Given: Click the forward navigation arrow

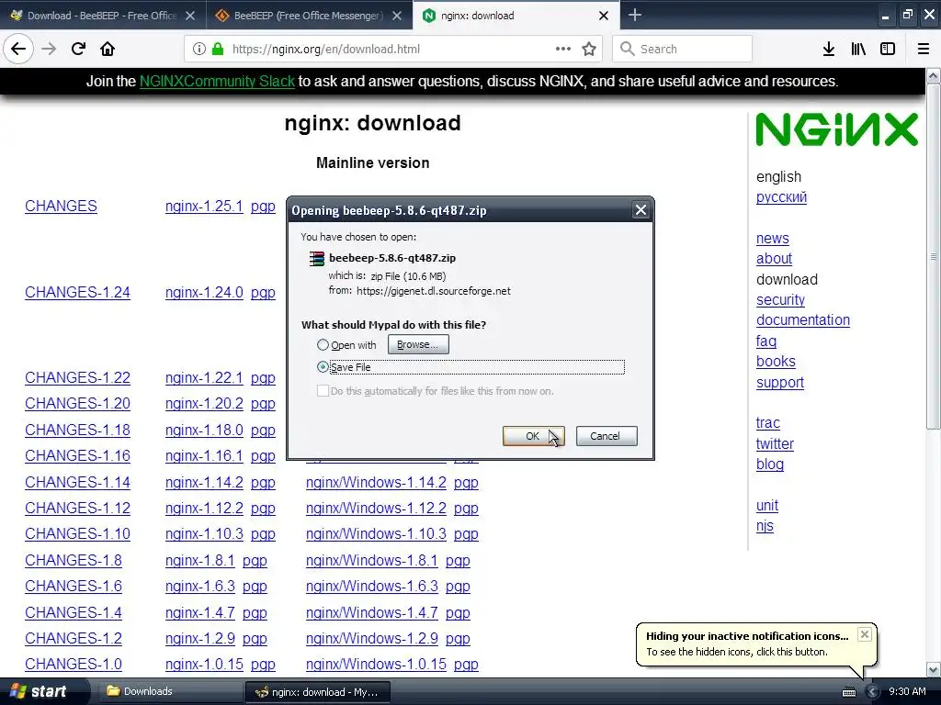Looking at the screenshot, I should click(49, 49).
